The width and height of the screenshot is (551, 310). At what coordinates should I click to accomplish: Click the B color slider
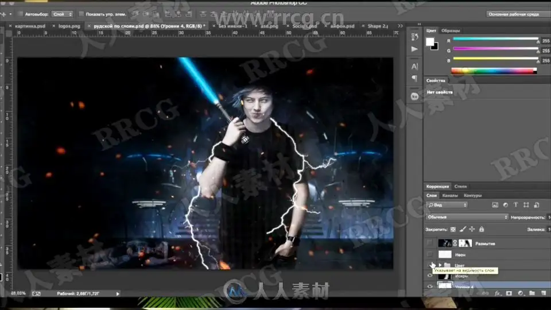[495, 59]
